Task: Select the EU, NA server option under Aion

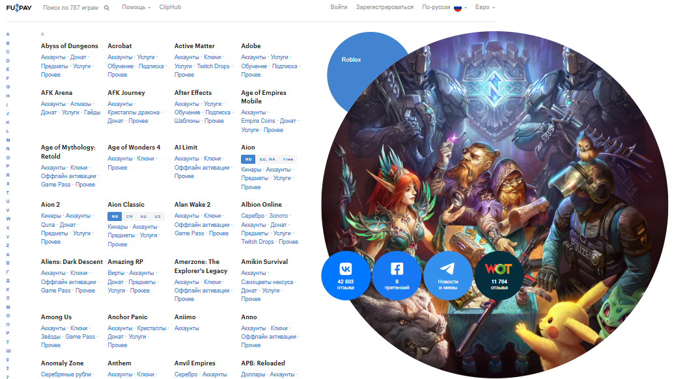Action: 267,159
